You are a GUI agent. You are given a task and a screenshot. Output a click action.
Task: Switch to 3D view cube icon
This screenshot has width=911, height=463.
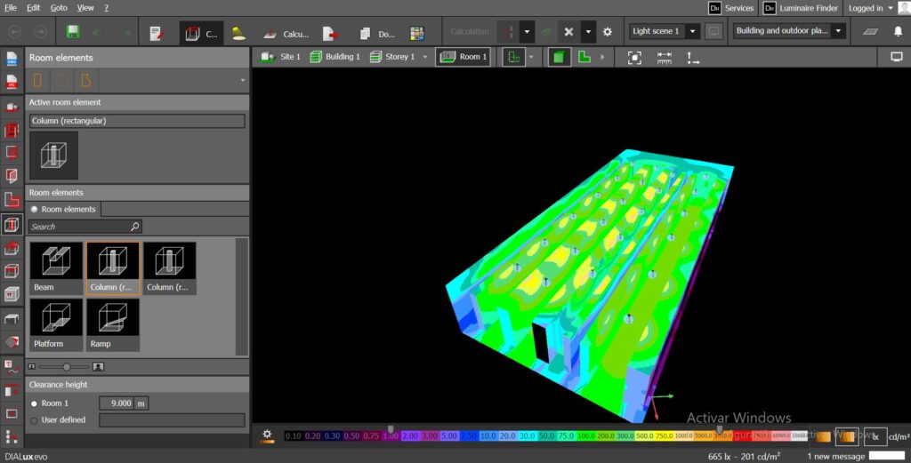(x=558, y=57)
